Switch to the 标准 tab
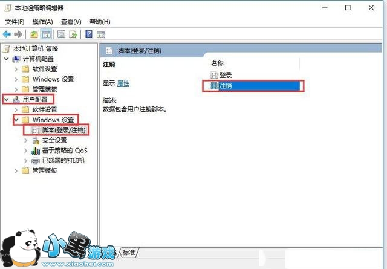Viewport: 387px width, 269px height. click(129, 252)
